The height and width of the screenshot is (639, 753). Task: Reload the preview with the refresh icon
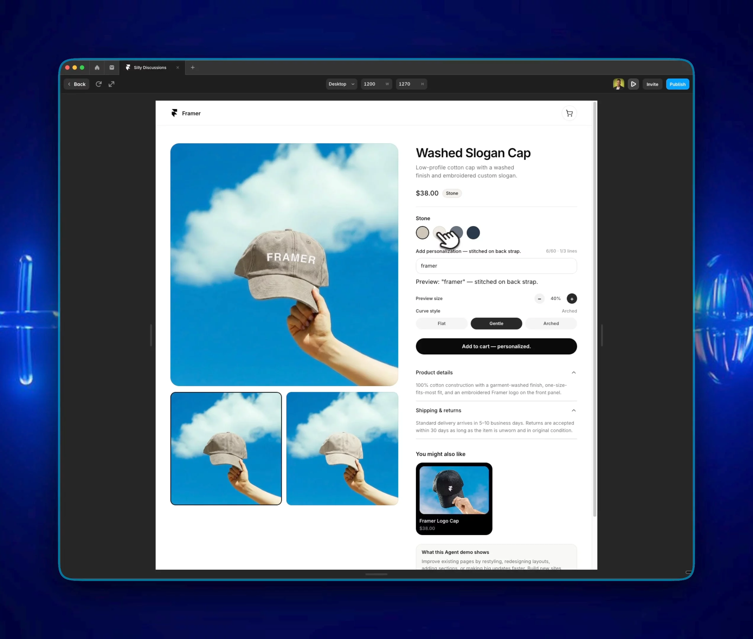tap(99, 84)
